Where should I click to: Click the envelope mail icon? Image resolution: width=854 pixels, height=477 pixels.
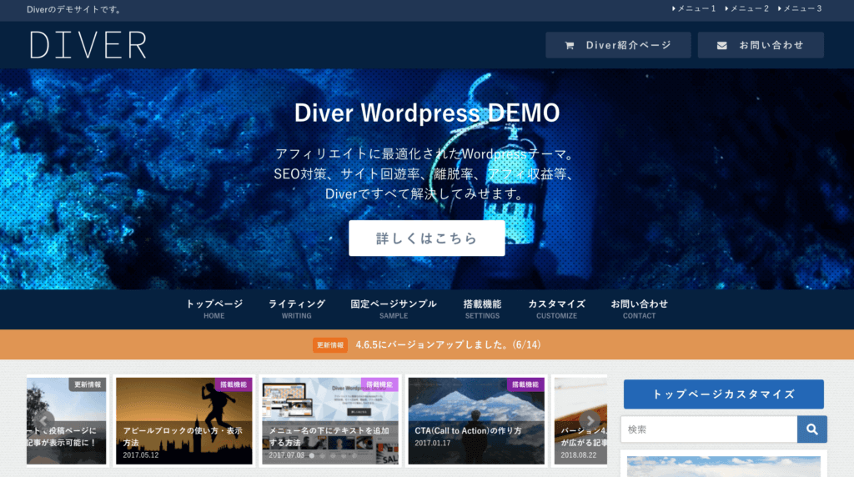pyautogui.click(x=721, y=45)
